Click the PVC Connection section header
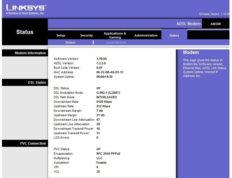 pos(33,143)
